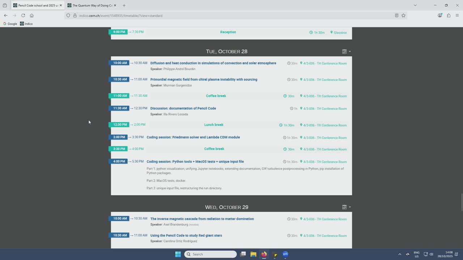Open Coding session: Friedmann solver link
The image size is (463, 260).
click(193, 137)
